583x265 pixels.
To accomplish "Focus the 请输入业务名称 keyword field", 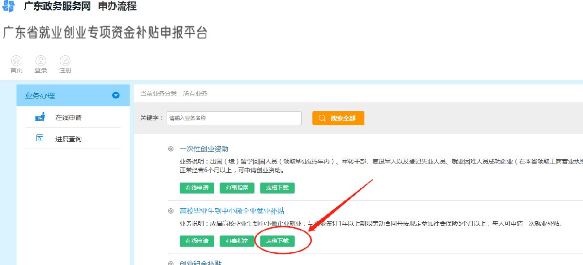I will tap(234, 118).
